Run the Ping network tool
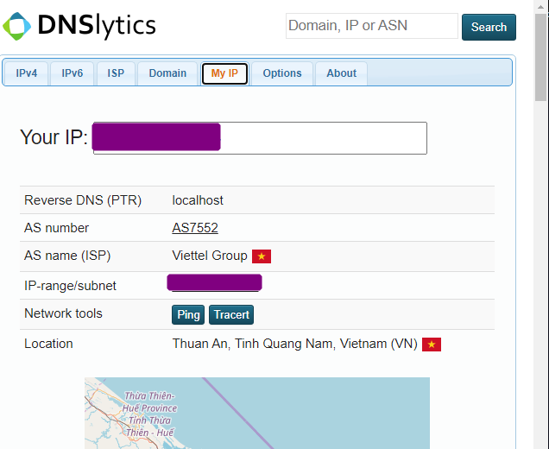Screen dimensions: 549x449 coord(188,315)
